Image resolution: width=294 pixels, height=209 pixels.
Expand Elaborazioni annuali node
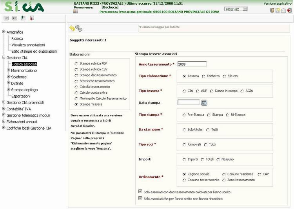point(4,121)
